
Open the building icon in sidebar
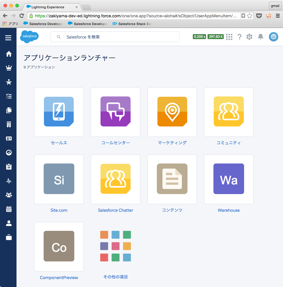tap(9, 124)
